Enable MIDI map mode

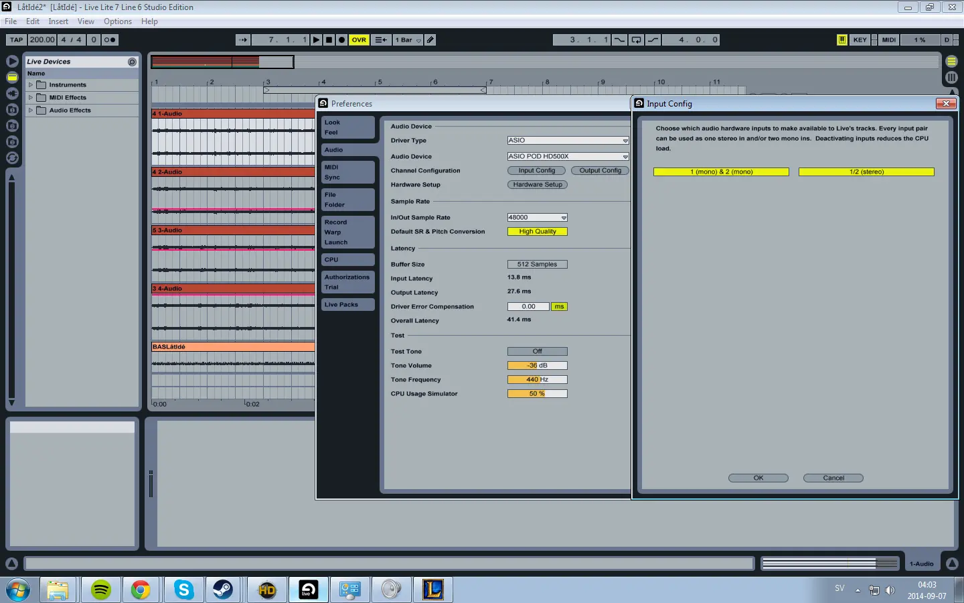click(888, 40)
